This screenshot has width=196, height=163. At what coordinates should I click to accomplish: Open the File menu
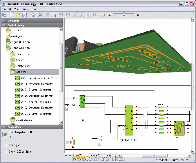click(4, 9)
